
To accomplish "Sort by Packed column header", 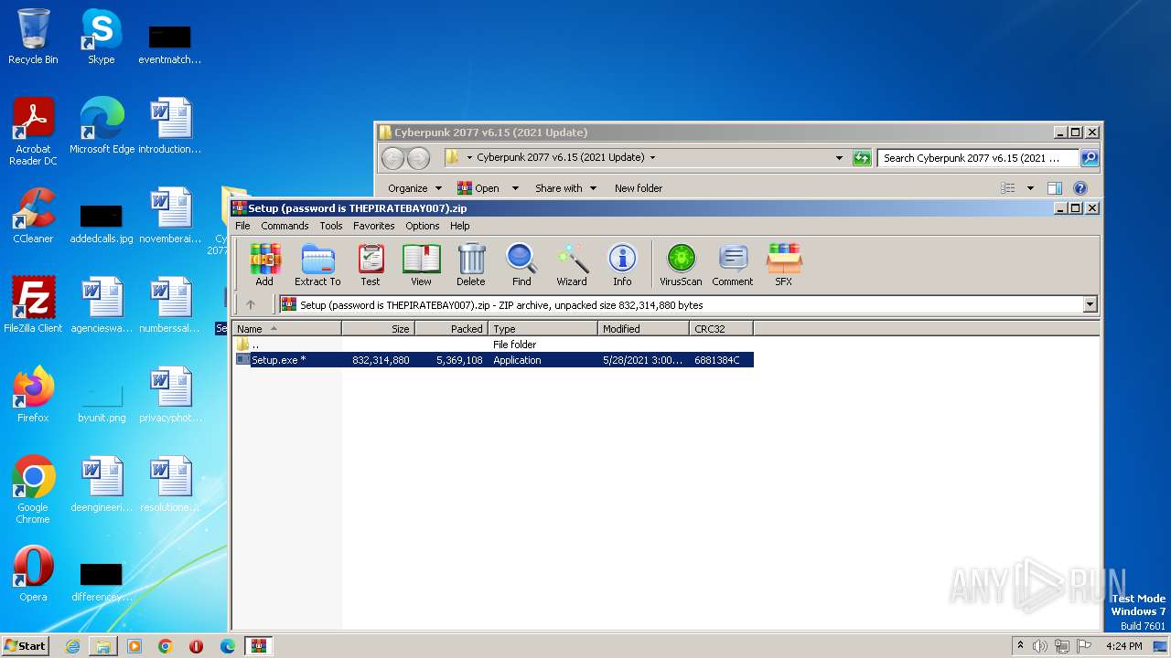I will pyautogui.click(x=451, y=329).
